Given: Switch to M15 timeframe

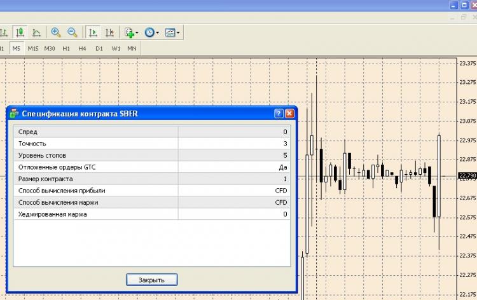Looking at the screenshot, I should (33, 48).
